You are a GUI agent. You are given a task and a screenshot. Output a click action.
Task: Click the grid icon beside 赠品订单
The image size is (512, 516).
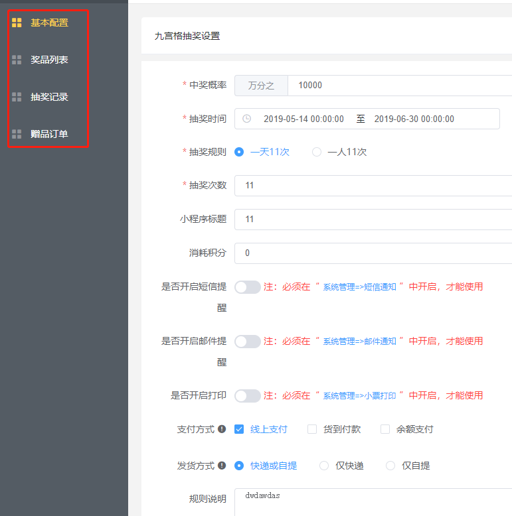[x=17, y=134]
